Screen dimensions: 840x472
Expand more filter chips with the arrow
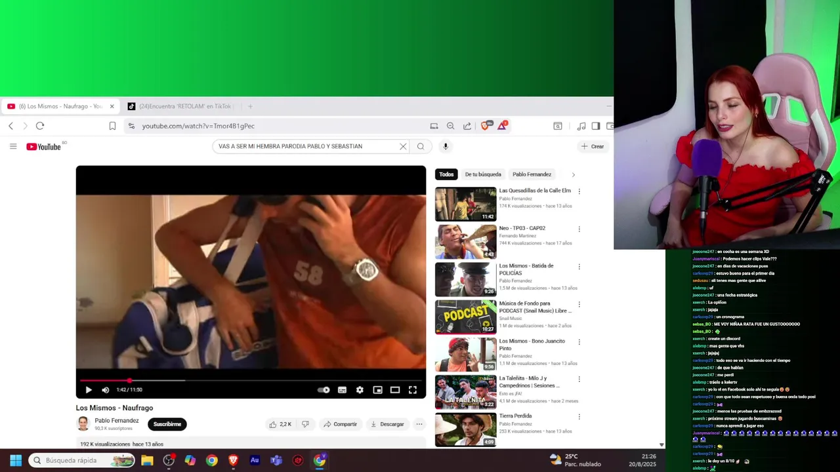point(573,174)
